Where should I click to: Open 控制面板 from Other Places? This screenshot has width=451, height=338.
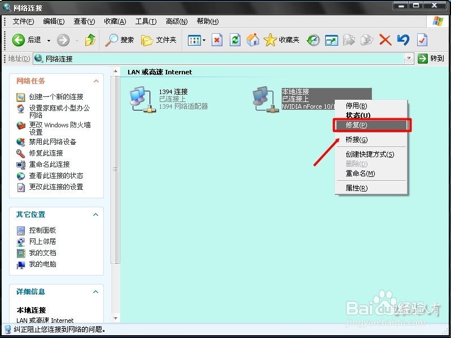(42, 230)
